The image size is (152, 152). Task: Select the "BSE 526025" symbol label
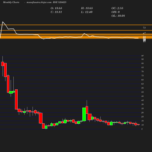[60, 2]
